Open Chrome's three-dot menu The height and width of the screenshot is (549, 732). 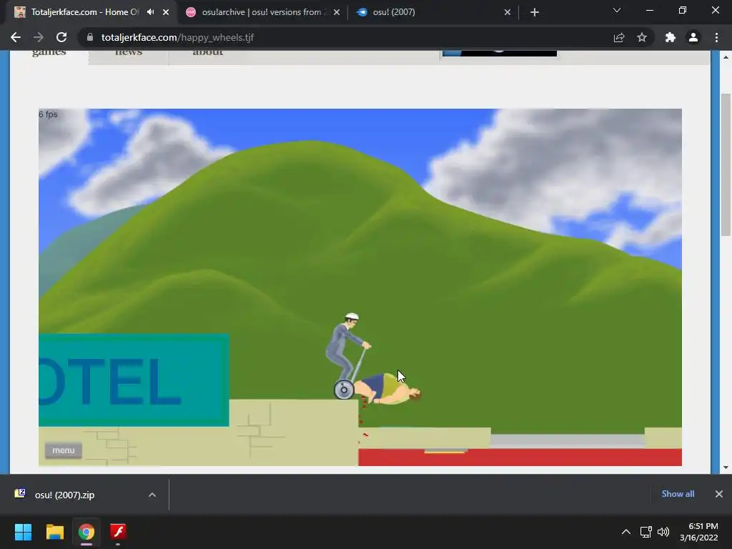pyautogui.click(x=716, y=37)
